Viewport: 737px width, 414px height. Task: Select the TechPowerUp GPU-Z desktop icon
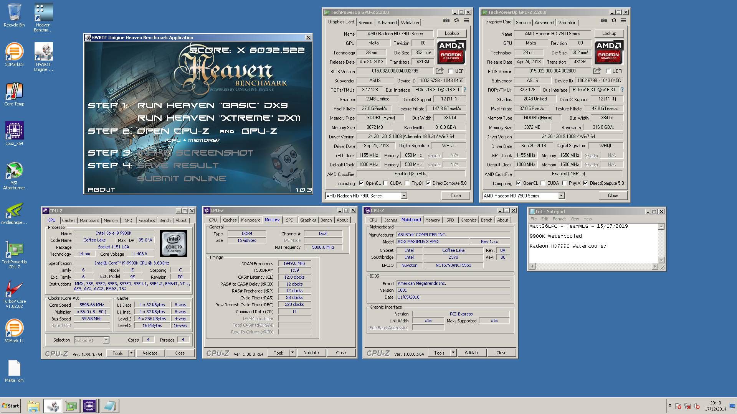click(x=14, y=255)
